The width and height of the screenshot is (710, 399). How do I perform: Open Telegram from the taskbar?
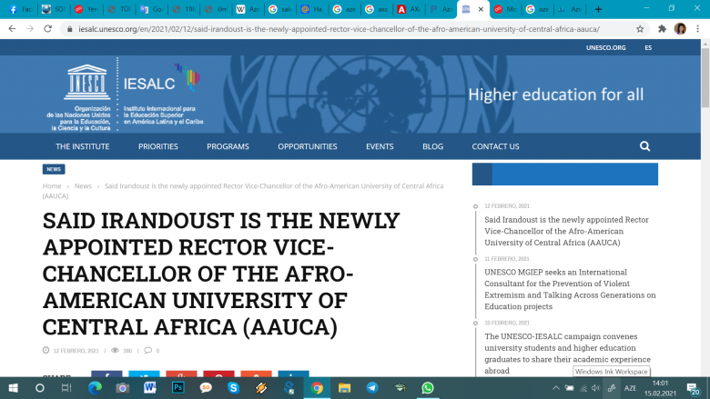372,388
